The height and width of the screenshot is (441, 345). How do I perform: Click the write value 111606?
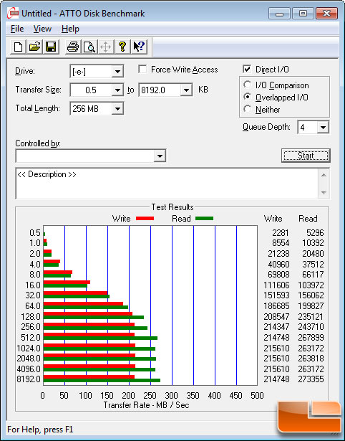276,285
